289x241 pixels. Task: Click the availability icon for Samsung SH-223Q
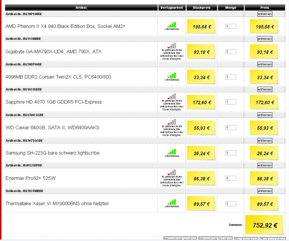point(172,152)
